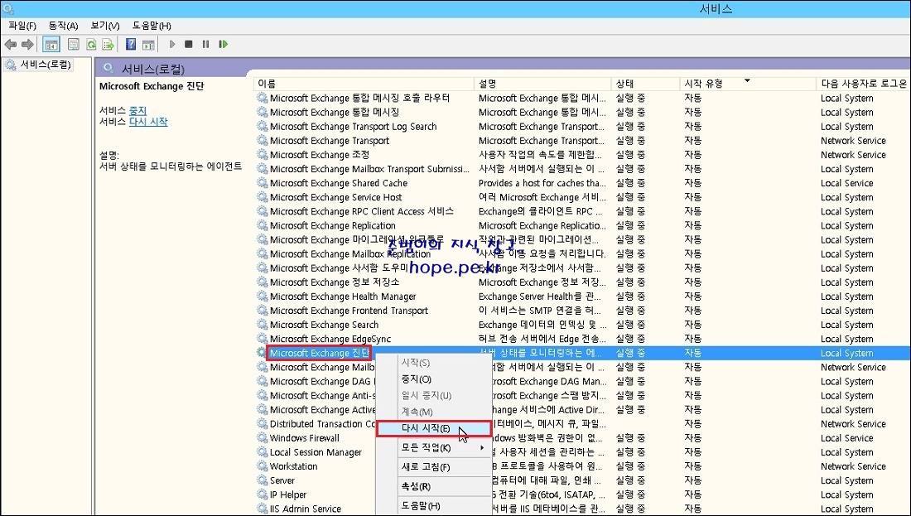Viewport: 911px width, 516px height.
Task: Choose 중지(O) in the context menu
Action: point(433,379)
